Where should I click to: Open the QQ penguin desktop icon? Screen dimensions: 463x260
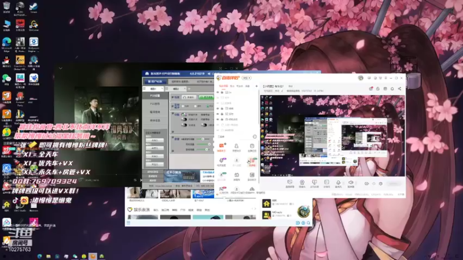(6, 60)
